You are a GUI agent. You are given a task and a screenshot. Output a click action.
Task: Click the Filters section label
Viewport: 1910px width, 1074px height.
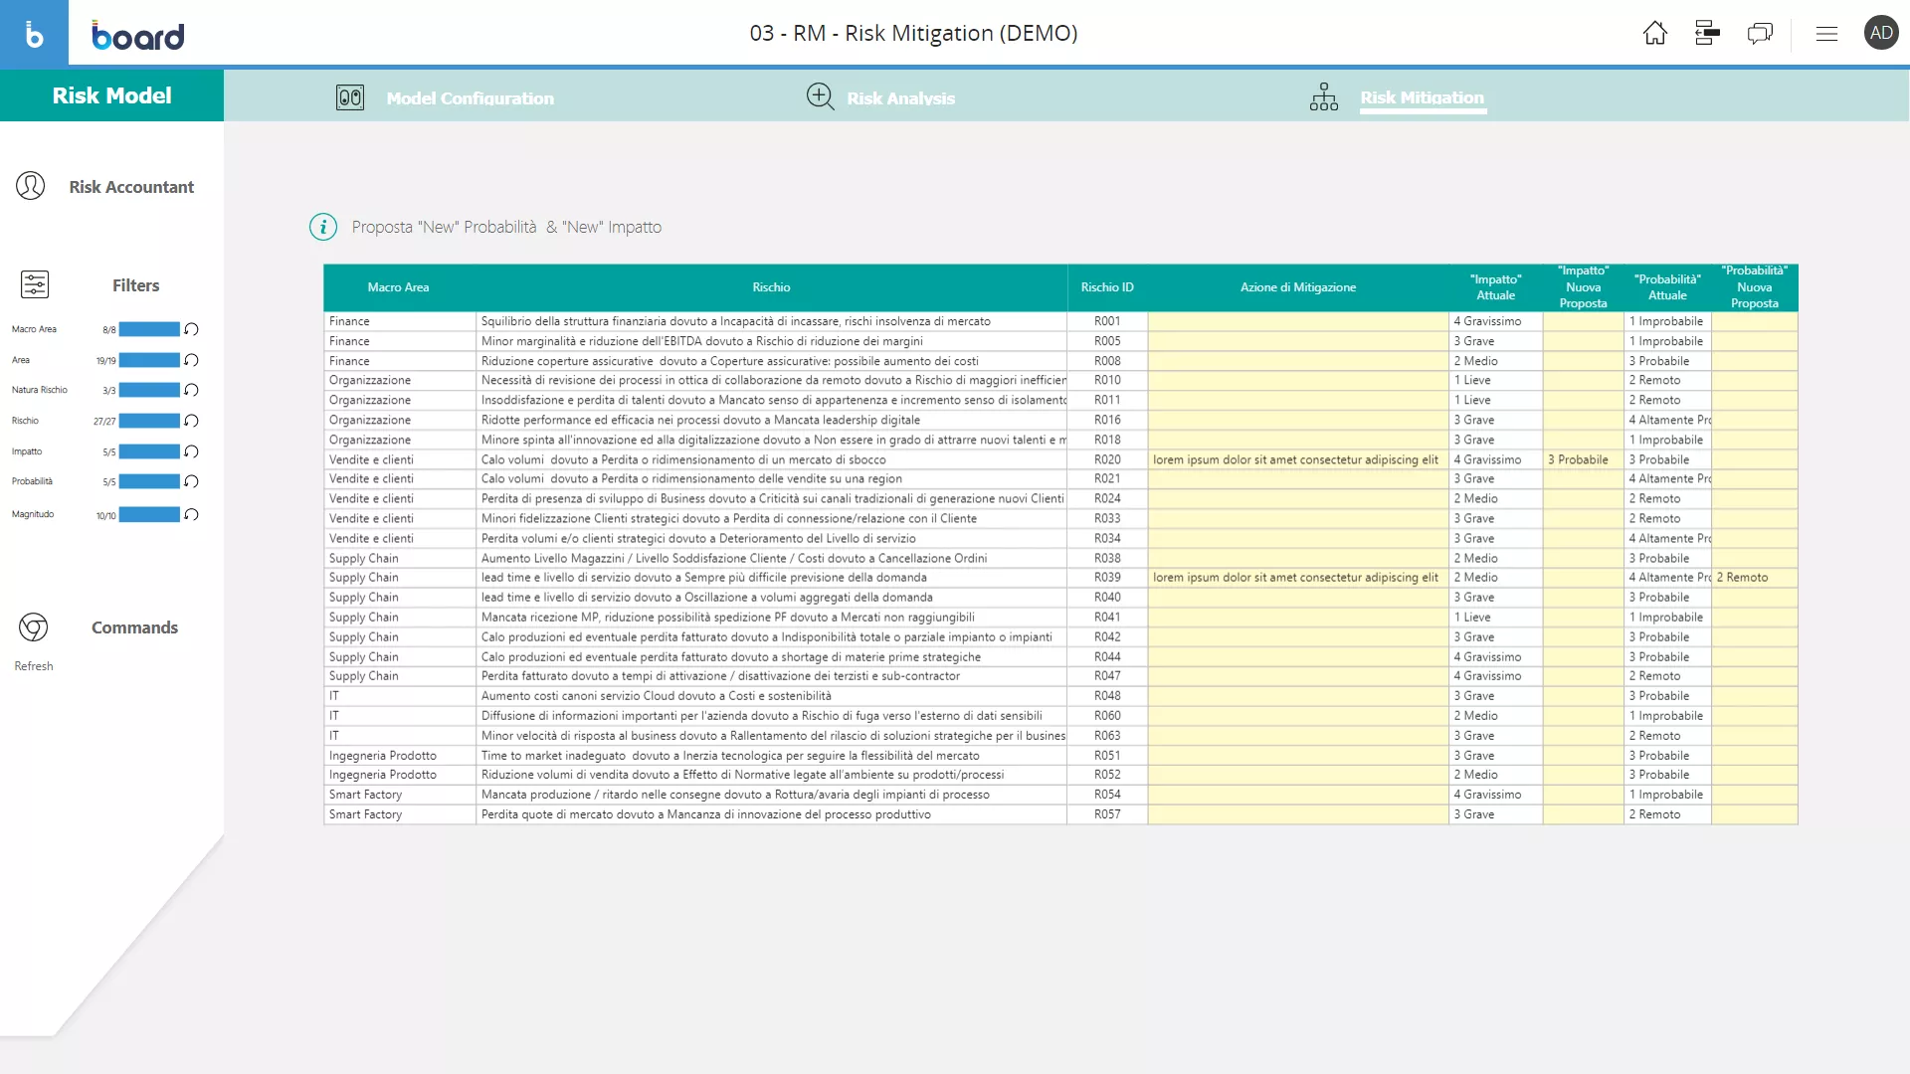pos(135,283)
